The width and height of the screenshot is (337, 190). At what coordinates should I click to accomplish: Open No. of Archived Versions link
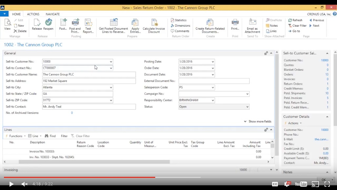pos(72,113)
